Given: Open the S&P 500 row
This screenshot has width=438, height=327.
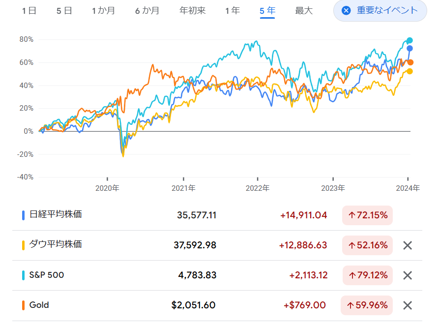Looking at the screenshot, I should (x=217, y=275).
